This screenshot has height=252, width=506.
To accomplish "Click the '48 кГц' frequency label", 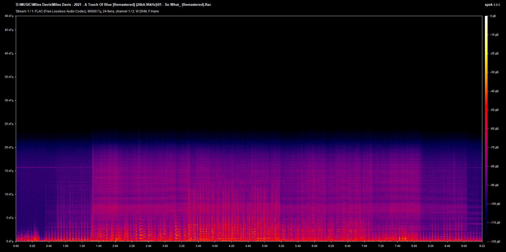I will 9,16.
